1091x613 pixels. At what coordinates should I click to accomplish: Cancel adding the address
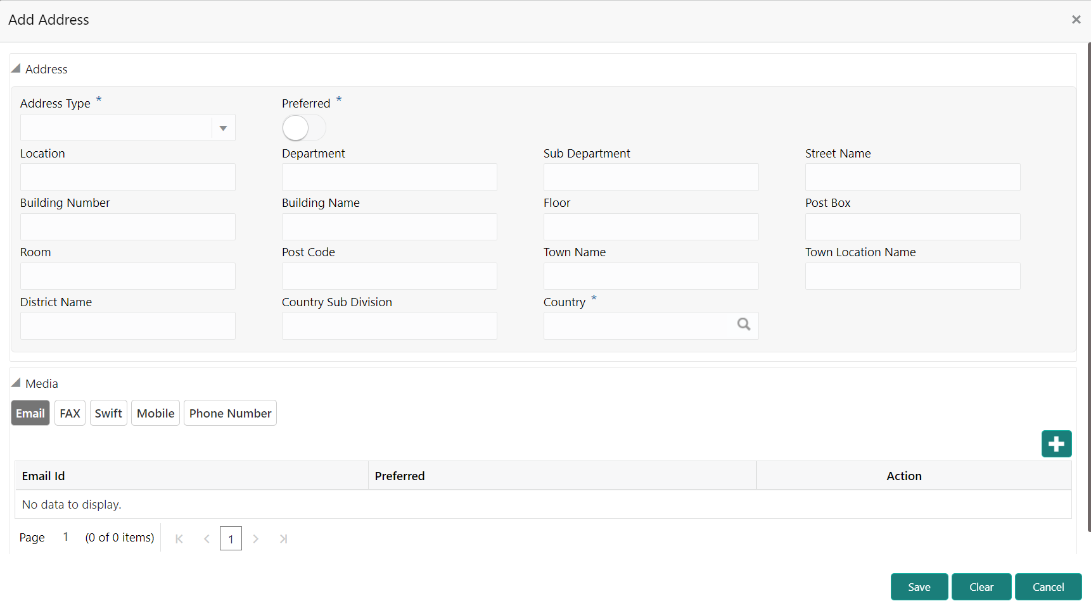1048,587
